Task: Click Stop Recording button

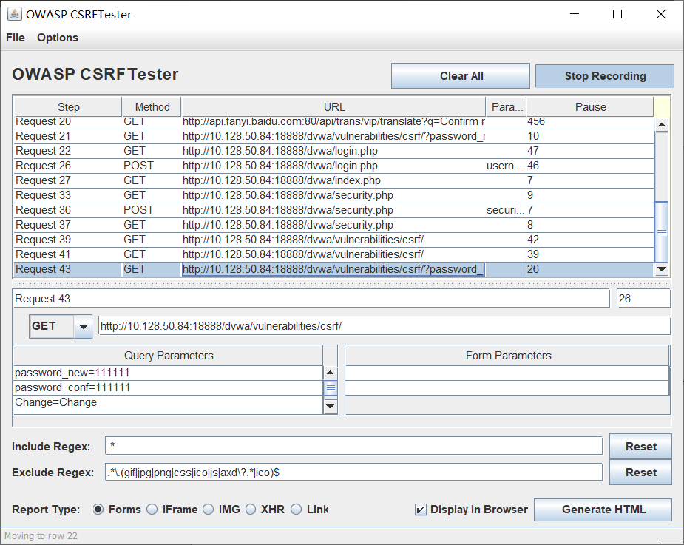Action: pos(604,76)
